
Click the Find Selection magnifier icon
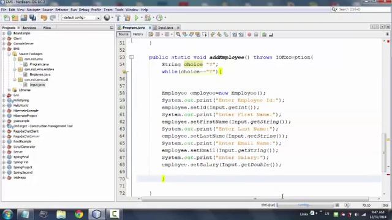[x=178, y=34]
